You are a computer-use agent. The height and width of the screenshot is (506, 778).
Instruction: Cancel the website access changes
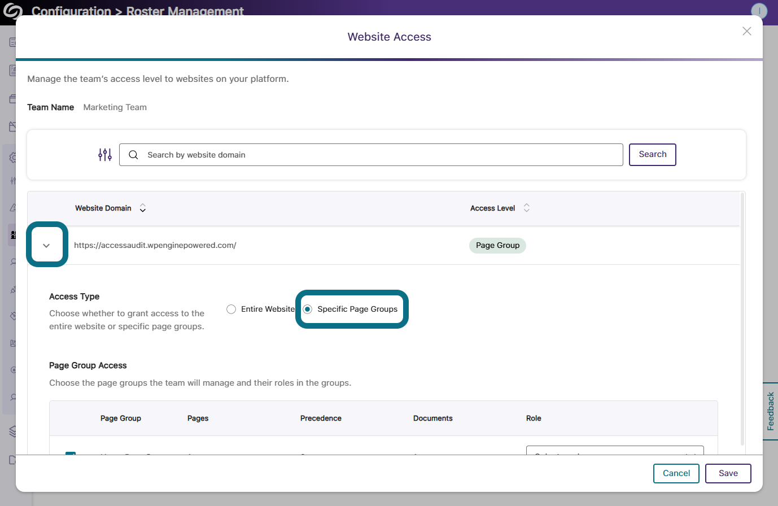click(x=676, y=473)
